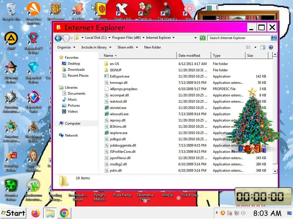Select Videos library in navigation pane
This screenshot has height=219, width=293.
[73, 111]
